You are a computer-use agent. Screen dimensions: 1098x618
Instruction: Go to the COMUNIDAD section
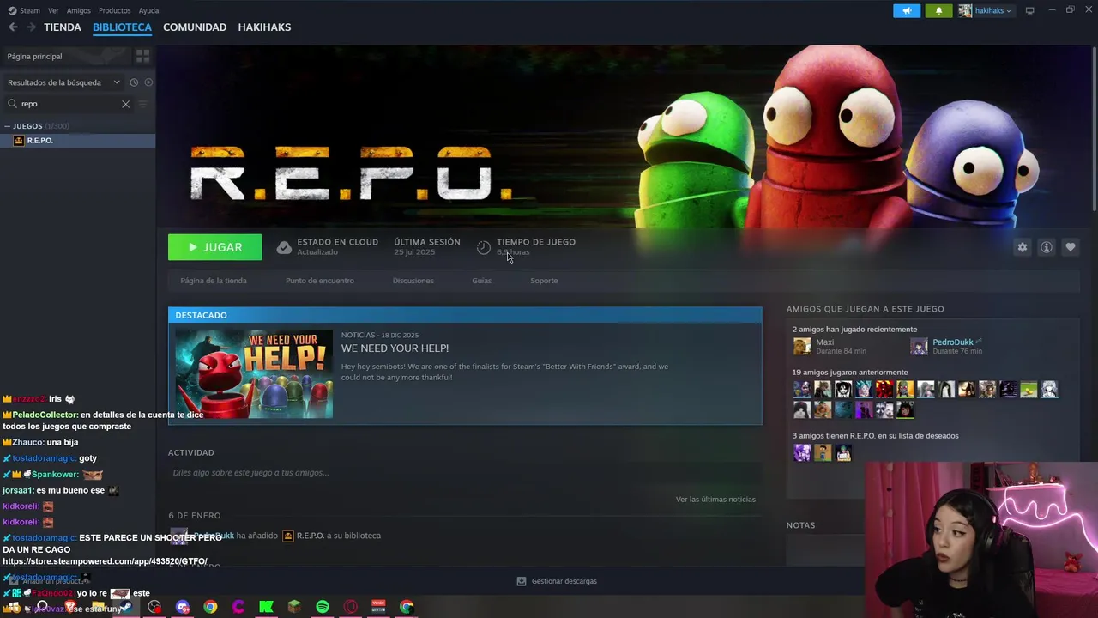pyautogui.click(x=195, y=27)
